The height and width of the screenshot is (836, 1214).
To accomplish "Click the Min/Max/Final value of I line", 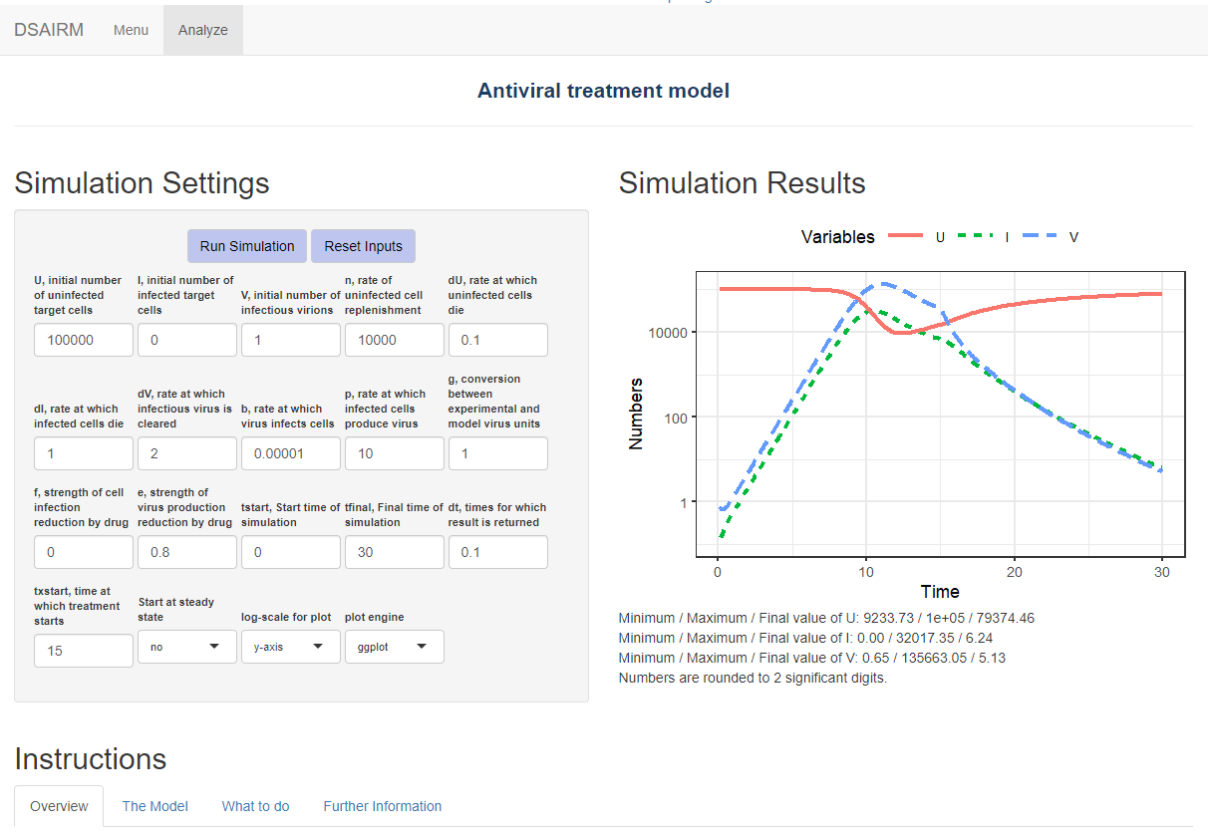I will [805, 638].
